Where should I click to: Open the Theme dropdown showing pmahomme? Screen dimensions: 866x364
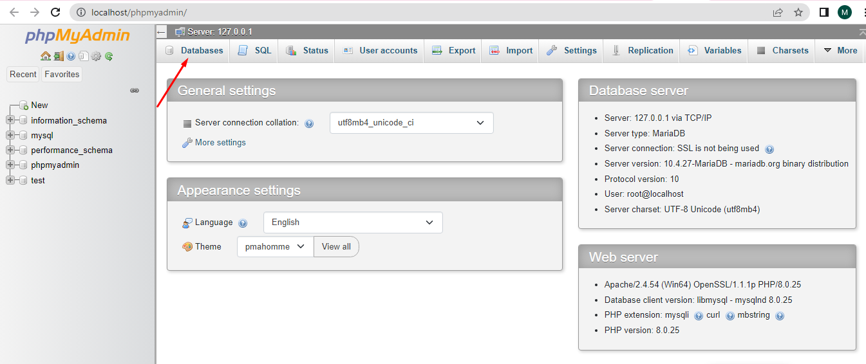[x=275, y=246]
